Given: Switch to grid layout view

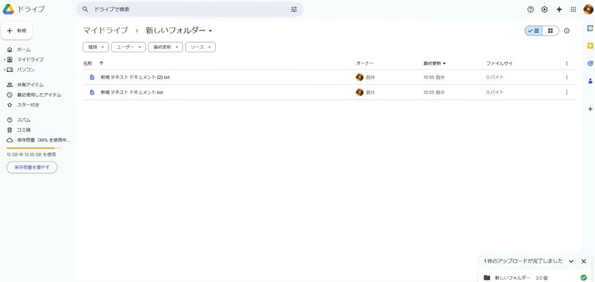Looking at the screenshot, I should [x=550, y=31].
